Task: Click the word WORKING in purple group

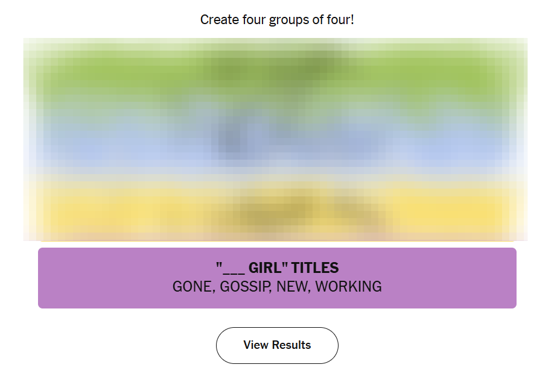Action: click(348, 287)
